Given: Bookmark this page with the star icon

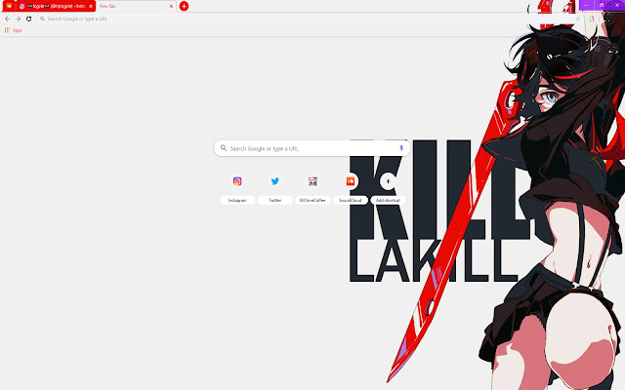Looking at the screenshot, I should [578, 19].
